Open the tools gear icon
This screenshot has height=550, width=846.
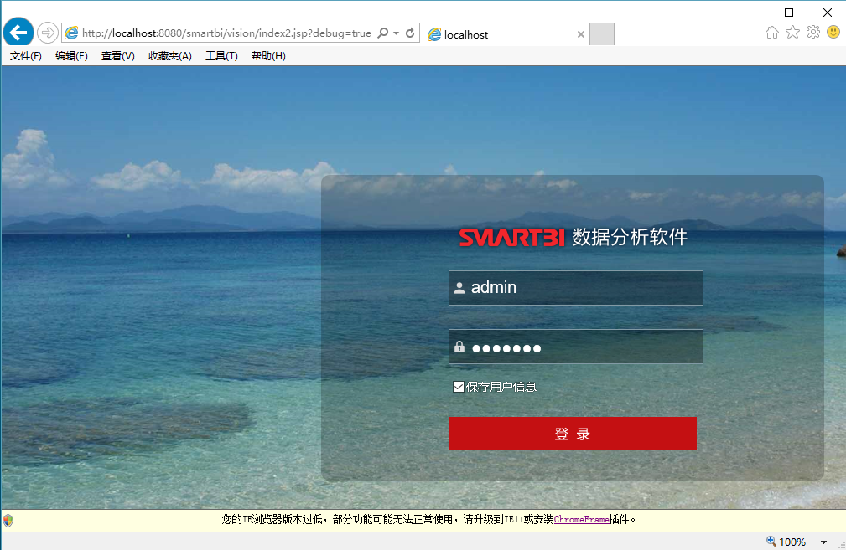(813, 33)
